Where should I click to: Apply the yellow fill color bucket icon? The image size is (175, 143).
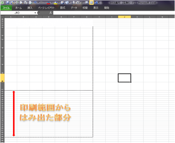(56, 3)
